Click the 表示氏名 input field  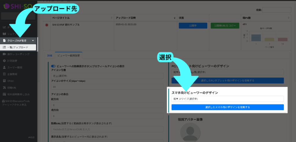(x=107, y=141)
